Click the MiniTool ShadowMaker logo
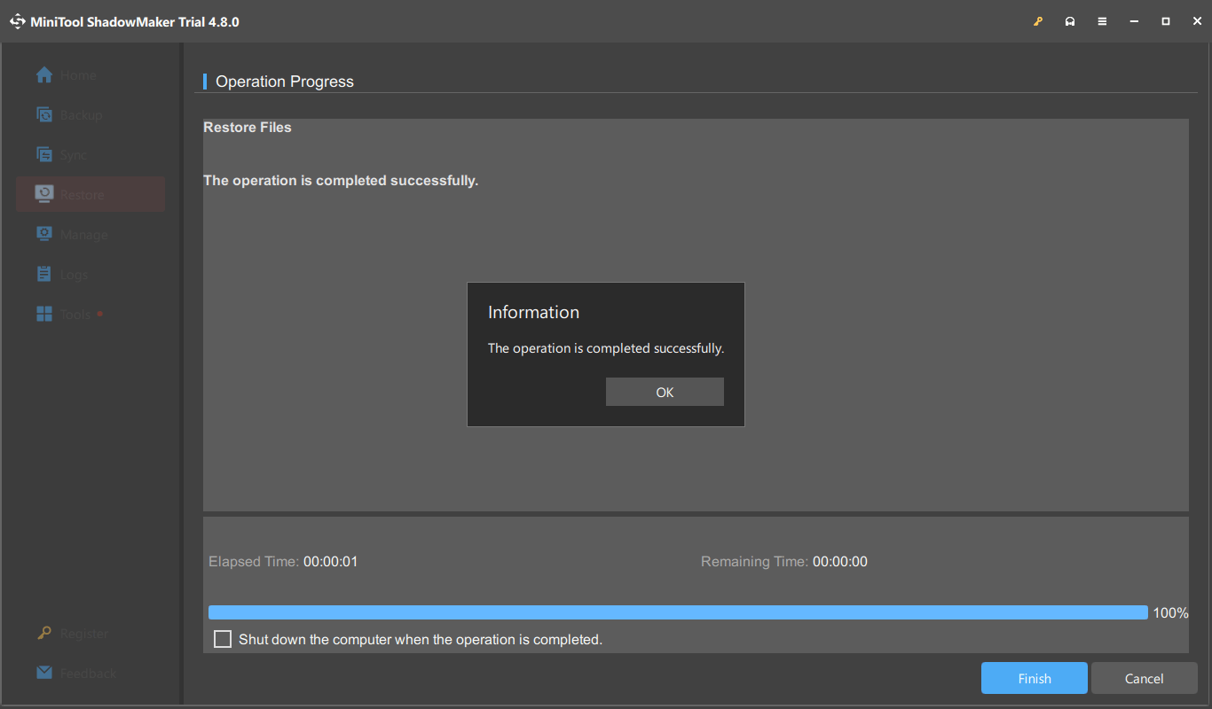This screenshot has height=709, width=1212. 17,20
